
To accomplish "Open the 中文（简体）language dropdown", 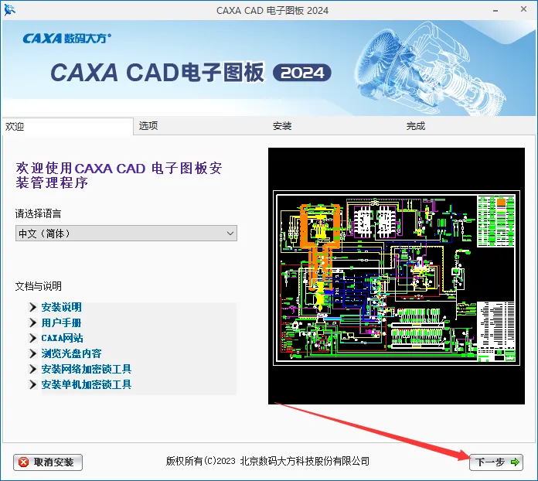I will (126, 234).
